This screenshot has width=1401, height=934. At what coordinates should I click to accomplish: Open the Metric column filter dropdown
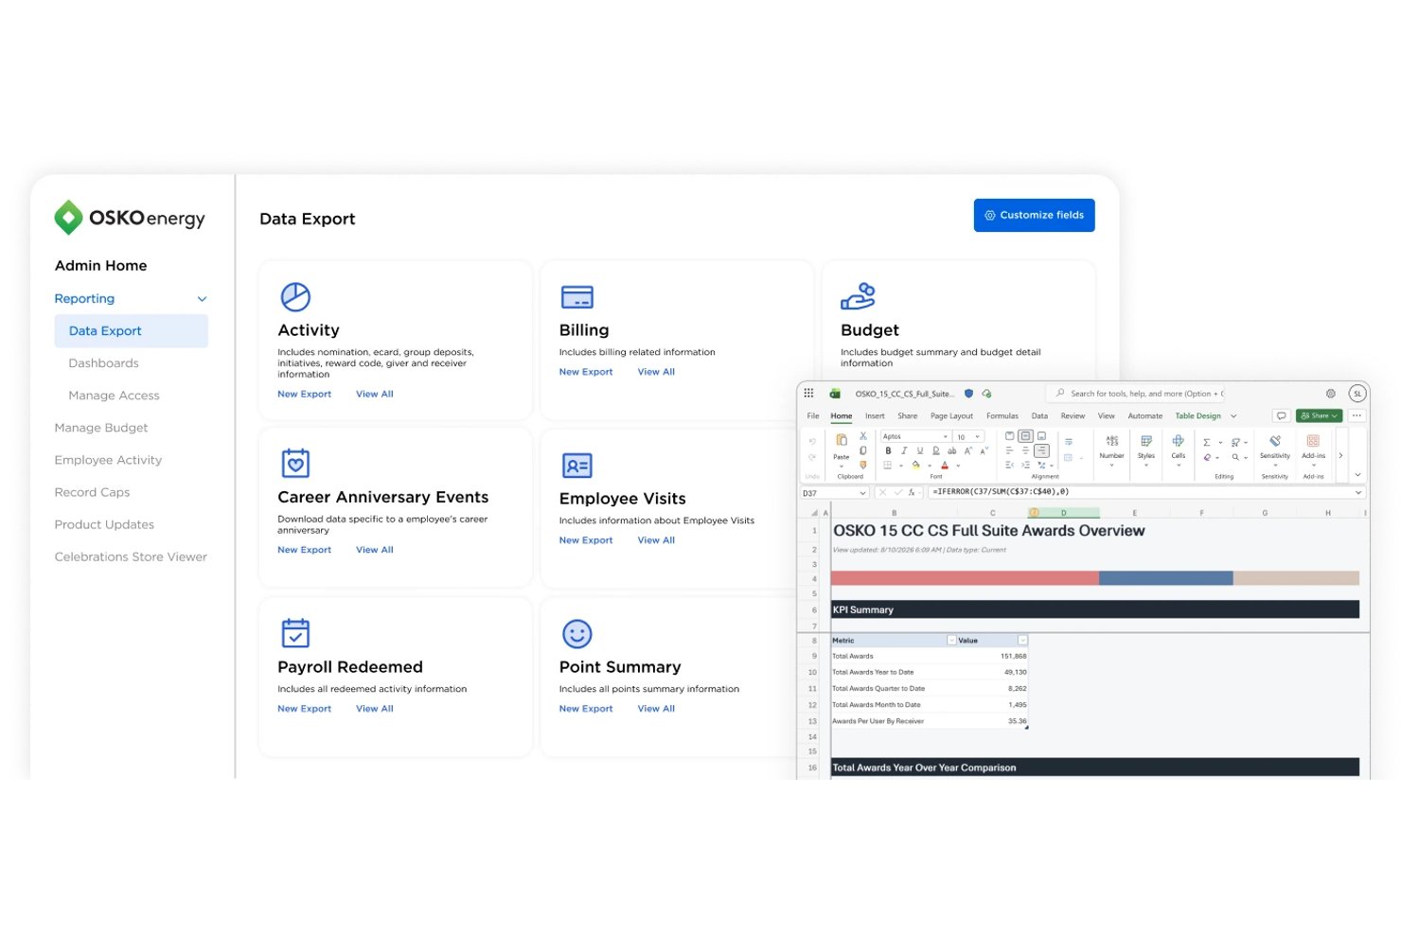pyautogui.click(x=951, y=641)
